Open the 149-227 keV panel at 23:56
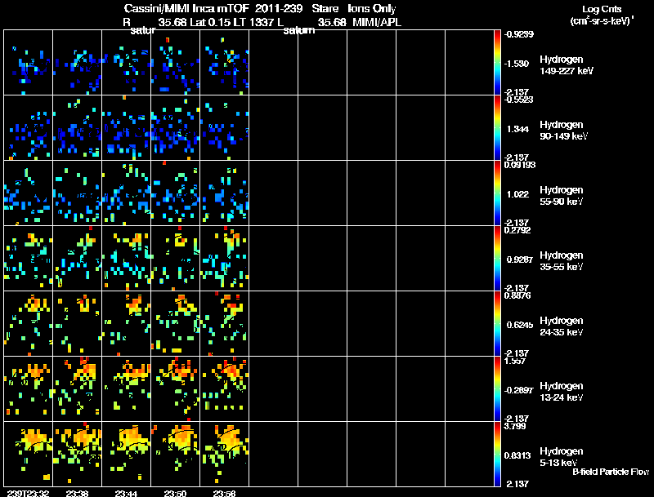 click(x=224, y=63)
